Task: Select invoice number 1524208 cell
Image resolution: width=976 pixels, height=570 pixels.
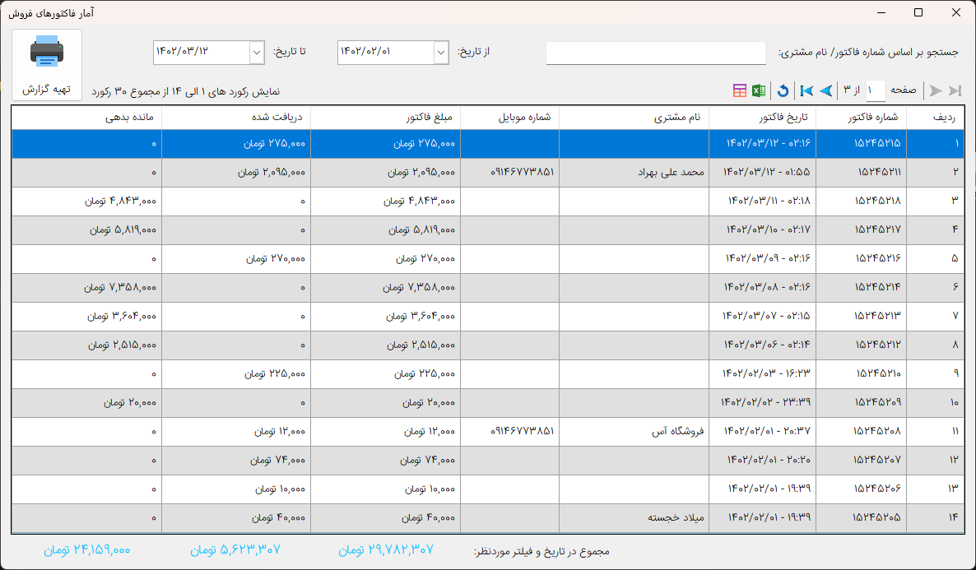Action: [x=862, y=431]
